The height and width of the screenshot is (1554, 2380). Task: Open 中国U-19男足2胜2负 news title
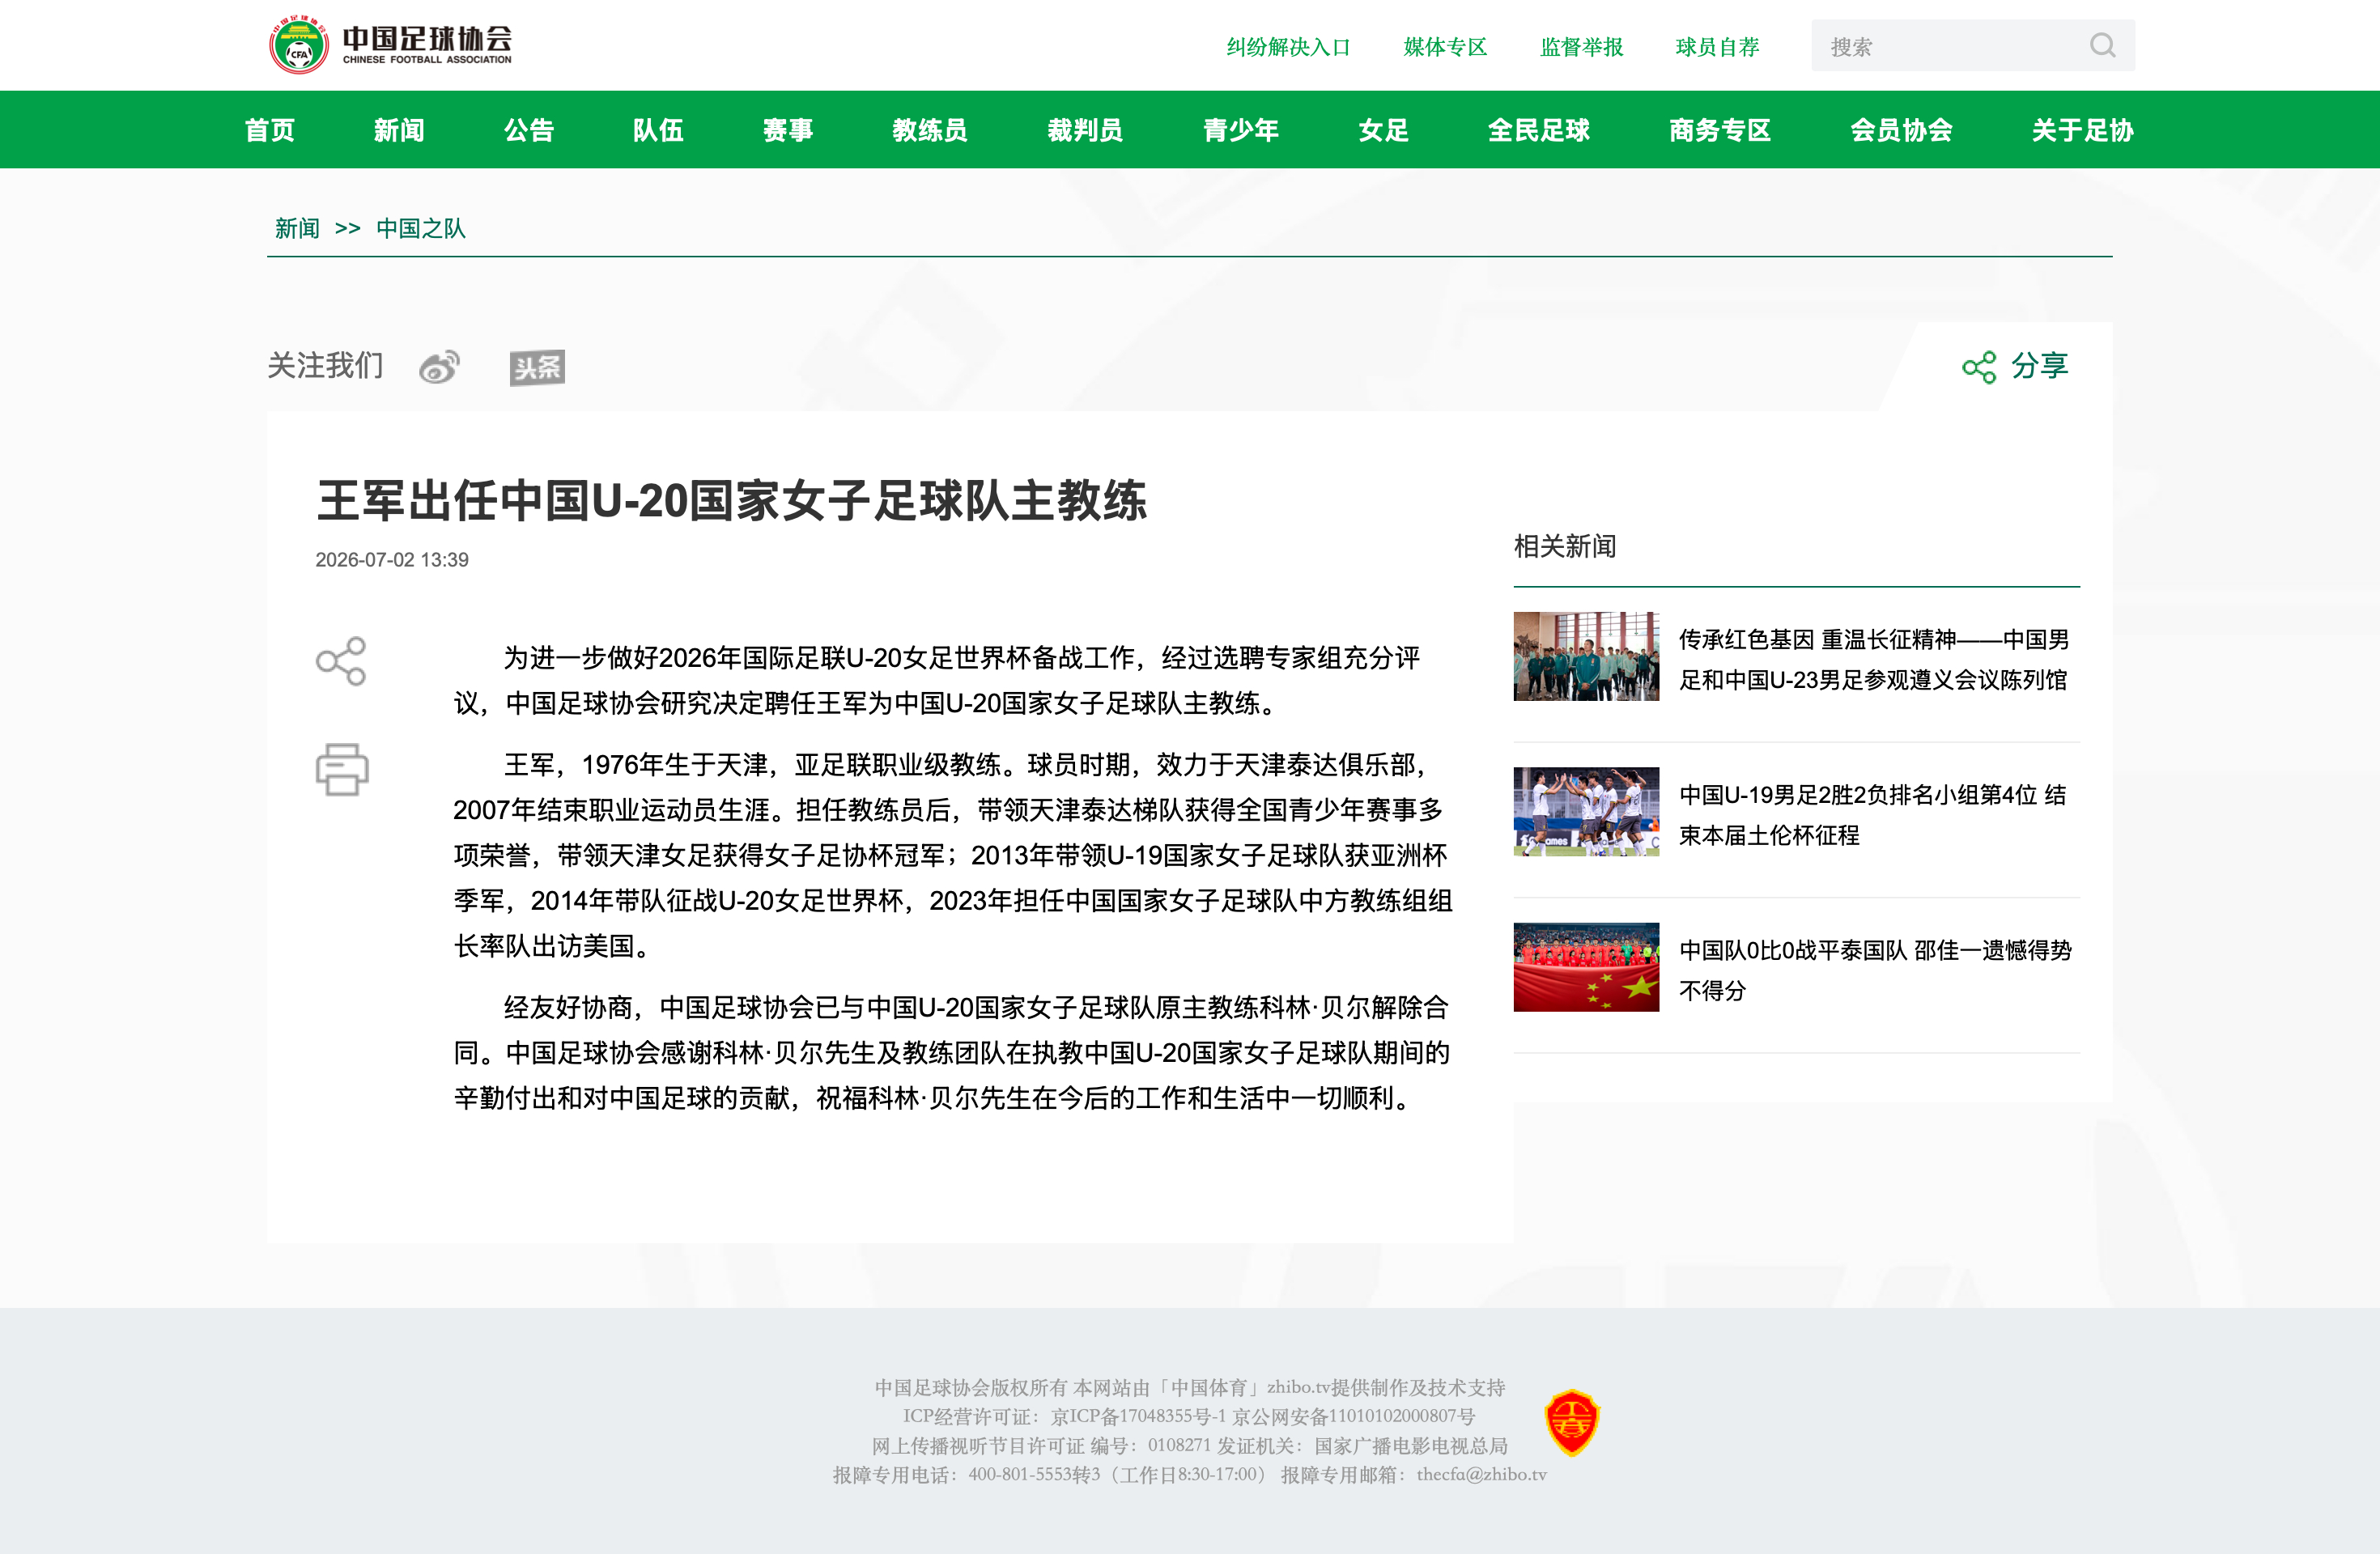tap(1872, 815)
